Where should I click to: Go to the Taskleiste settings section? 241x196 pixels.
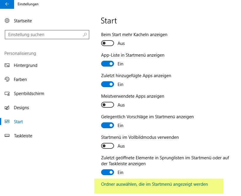point(23,136)
